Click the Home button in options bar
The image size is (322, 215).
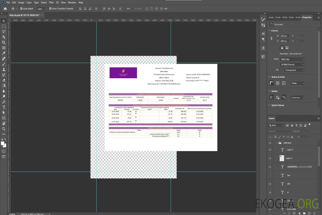point(5,9)
